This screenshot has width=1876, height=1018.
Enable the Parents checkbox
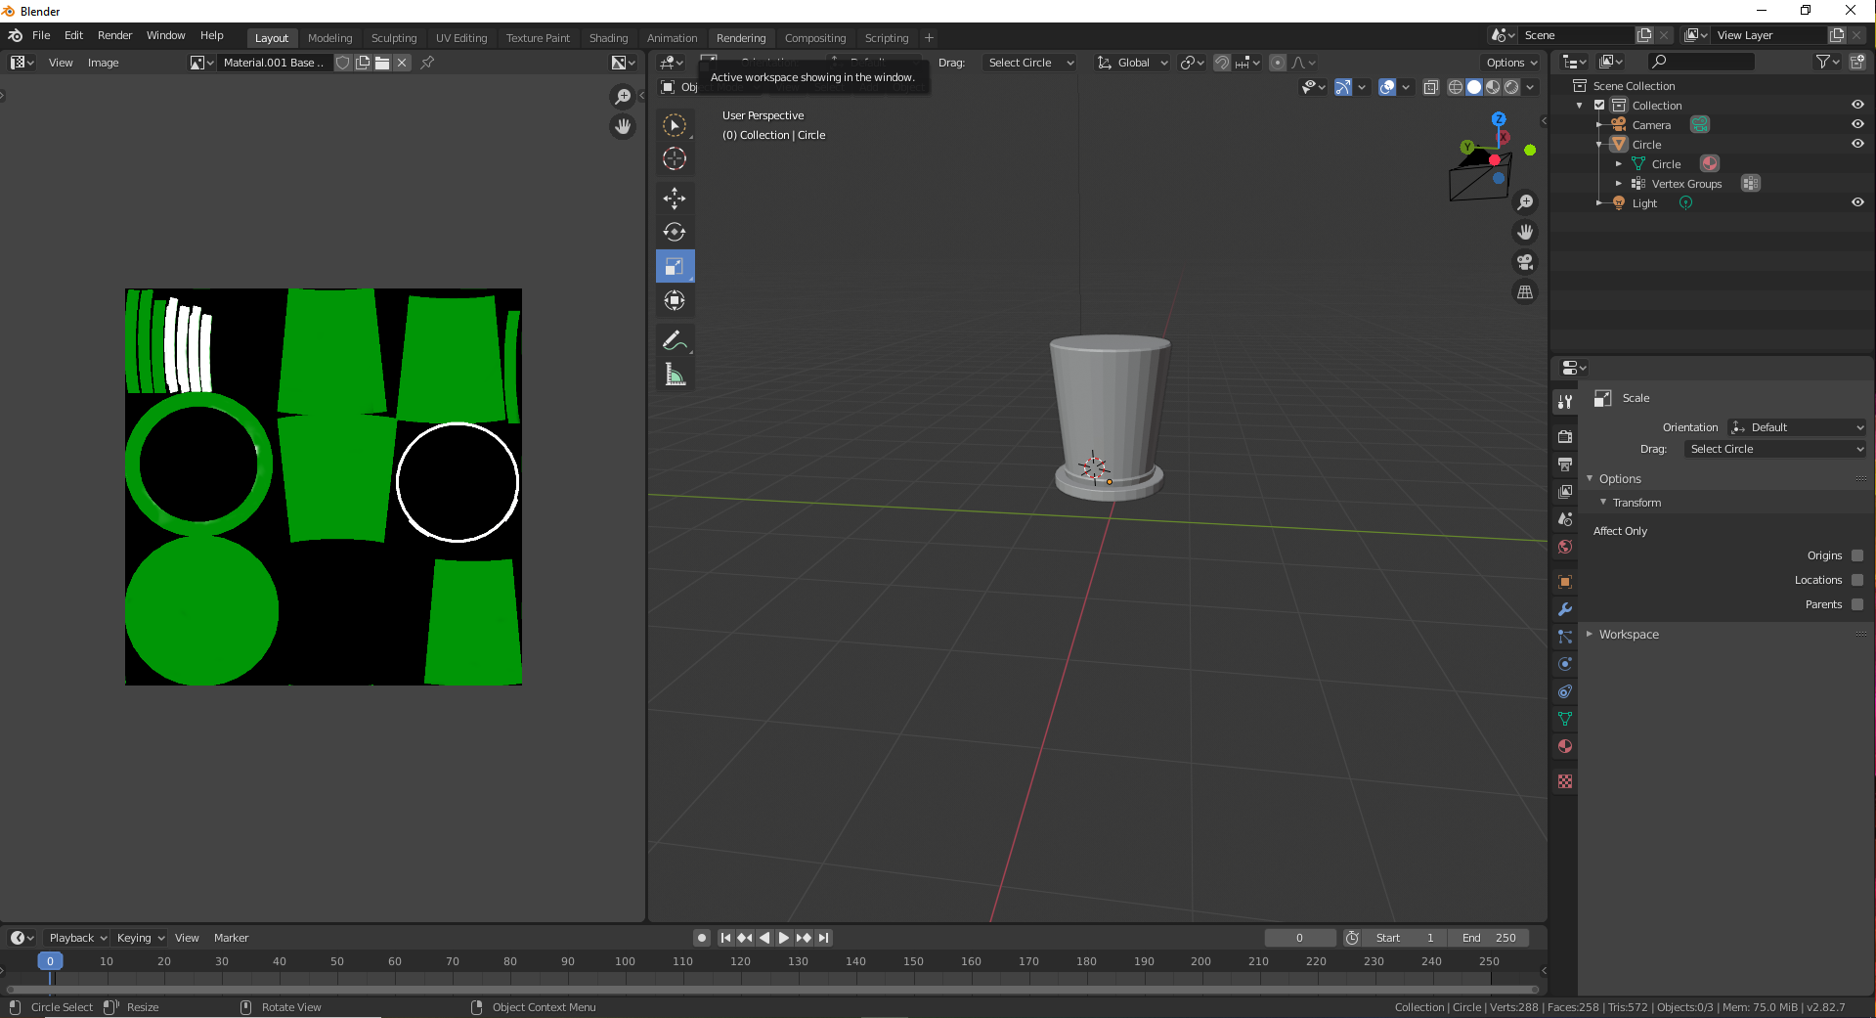(x=1857, y=604)
